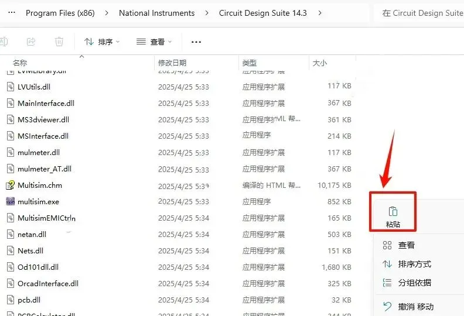Select the file name netan.dll
This screenshot has height=316, width=464.
(32, 235)
